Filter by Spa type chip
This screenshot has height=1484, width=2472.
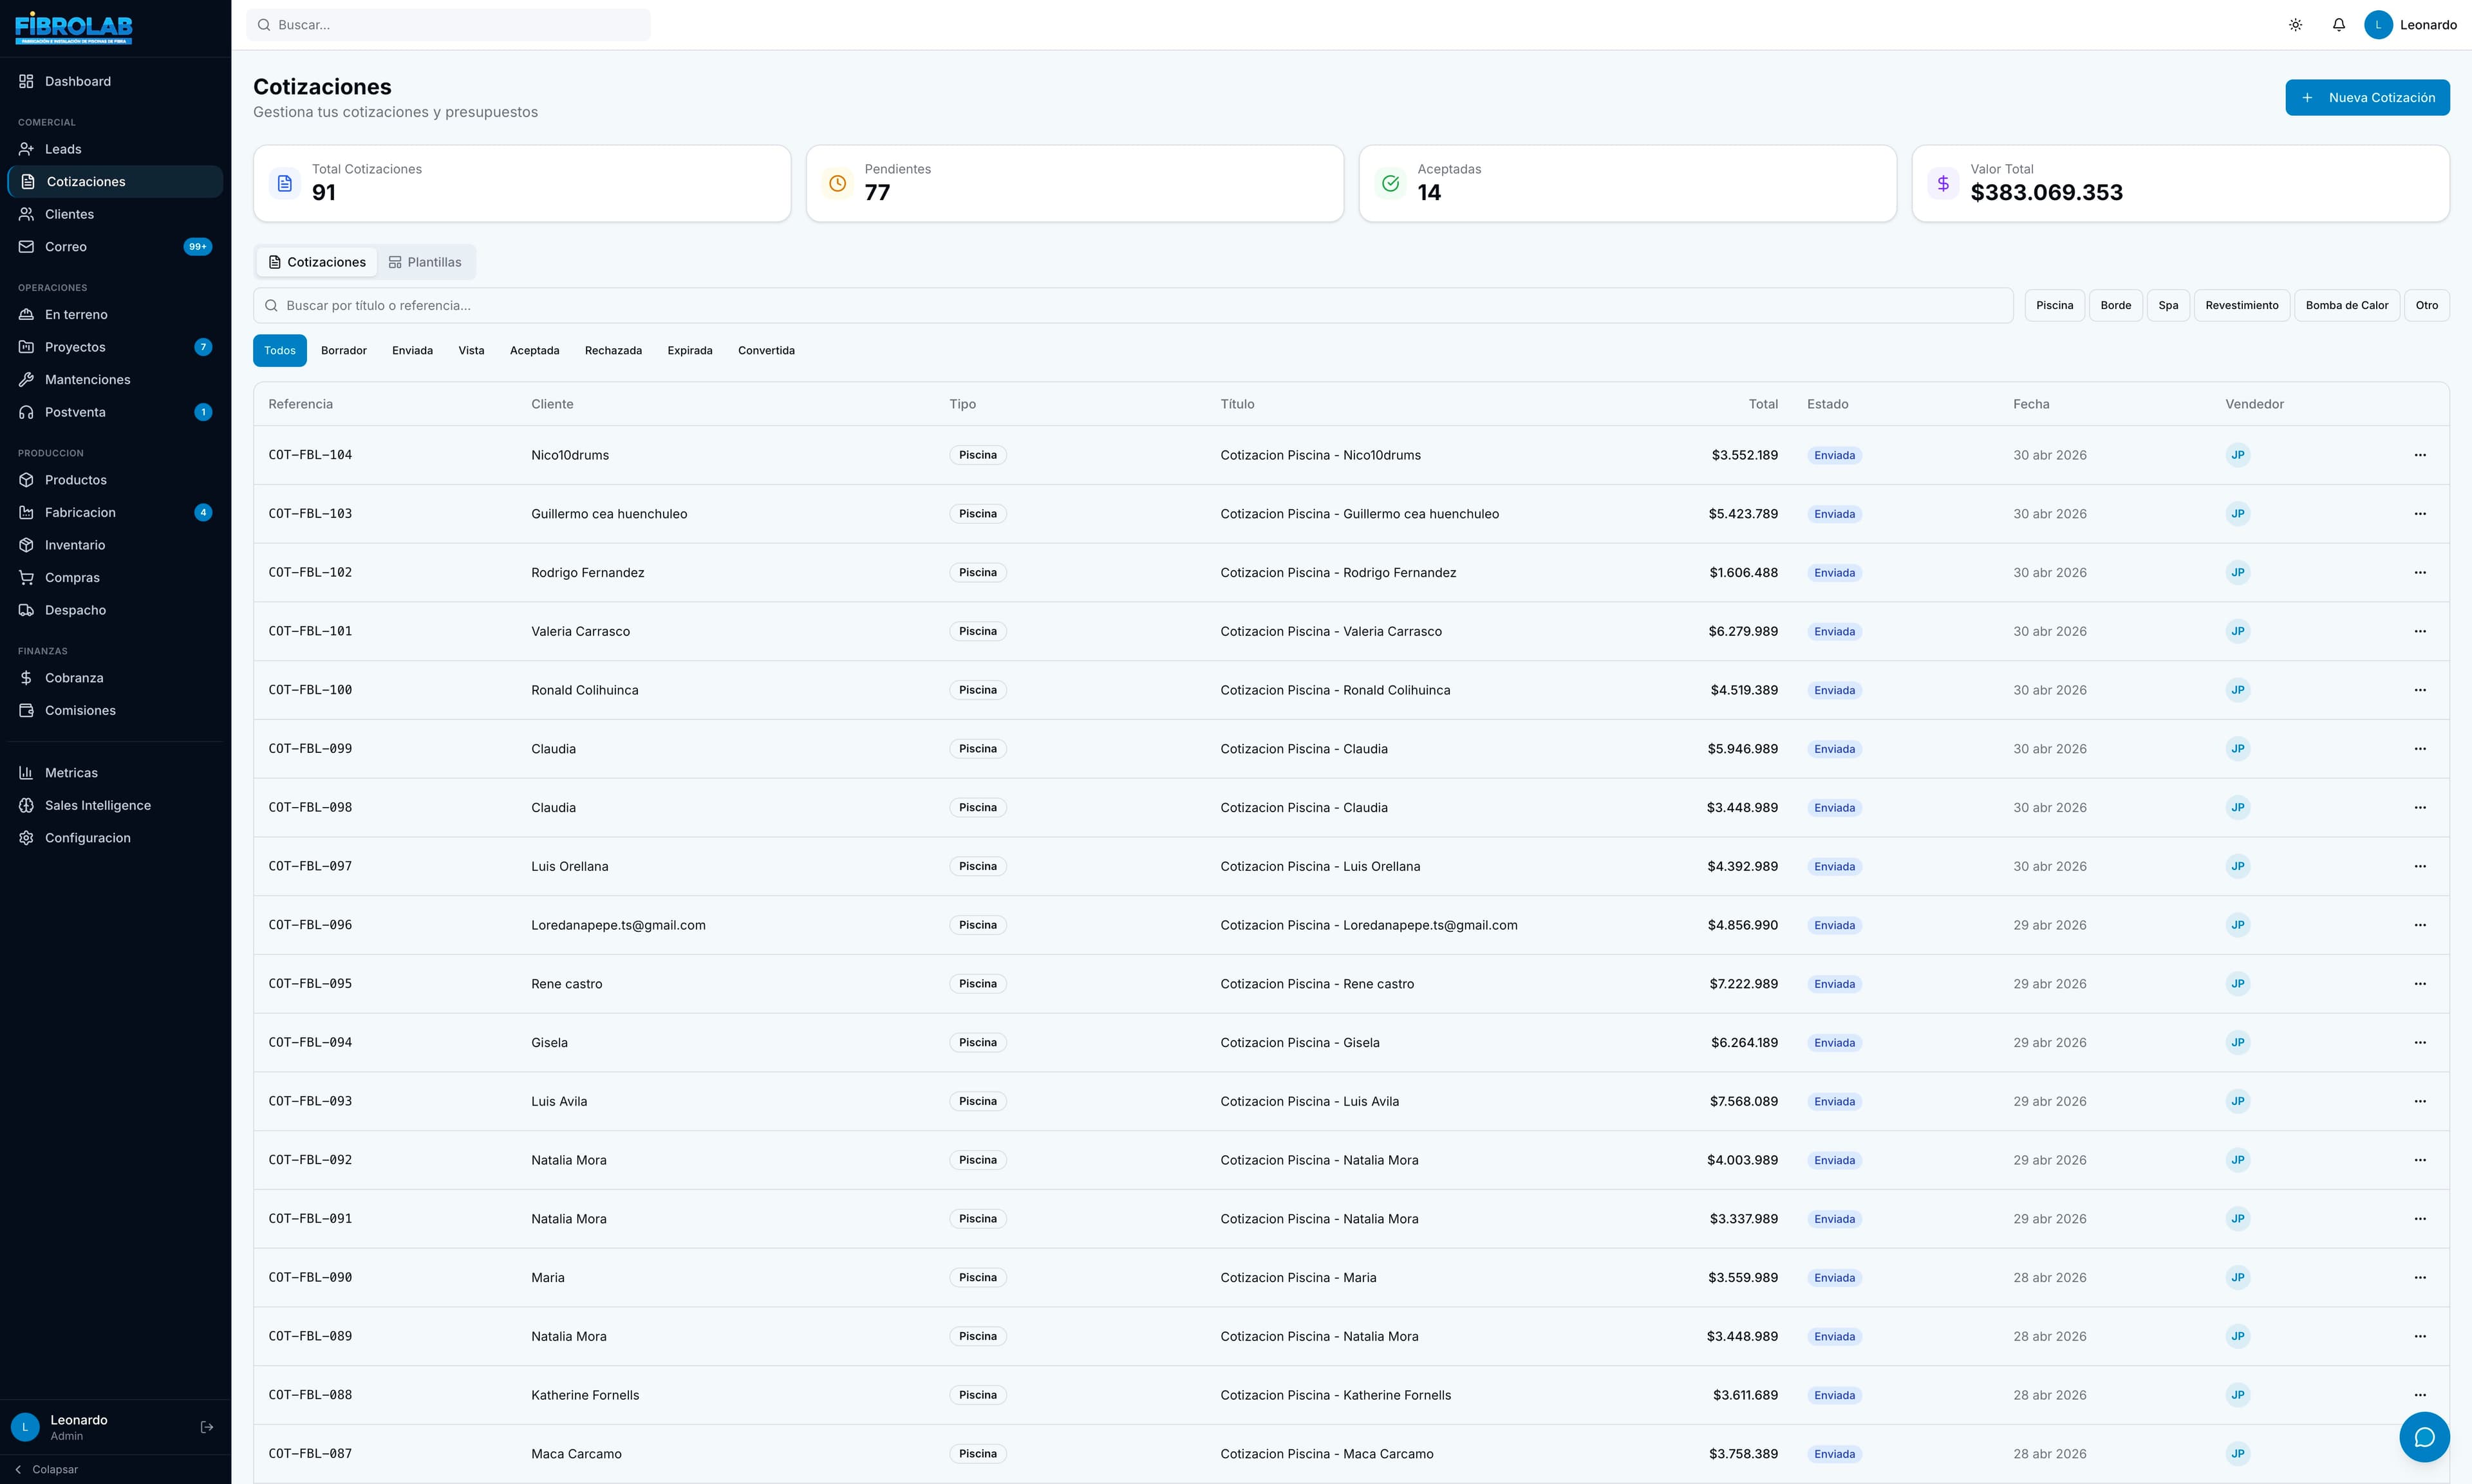[x=2168, y=305]
